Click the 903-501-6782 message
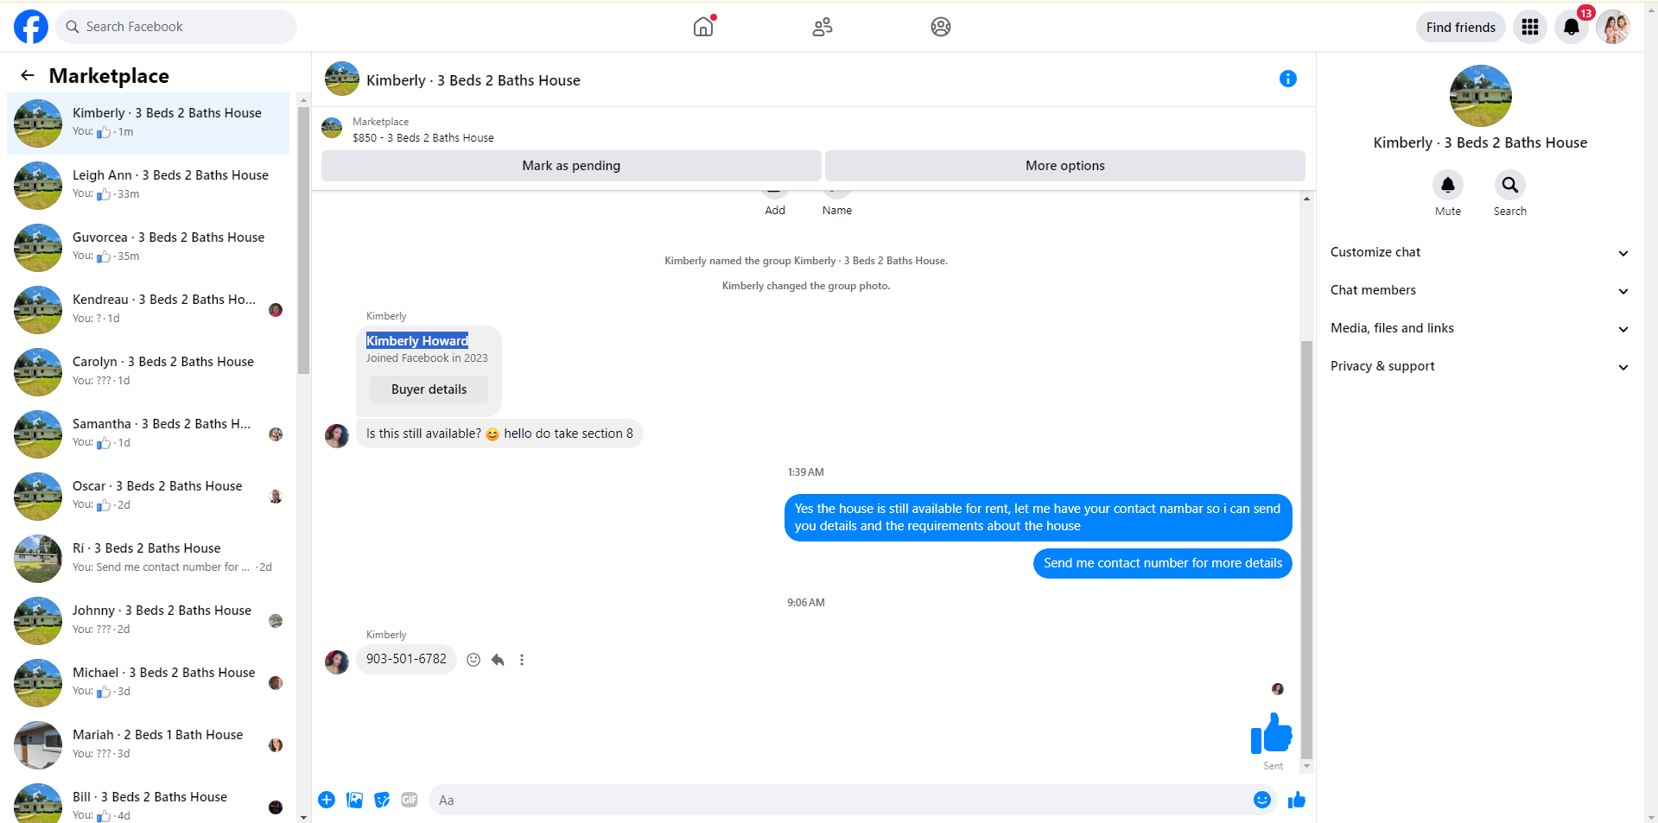 [406, 659]
